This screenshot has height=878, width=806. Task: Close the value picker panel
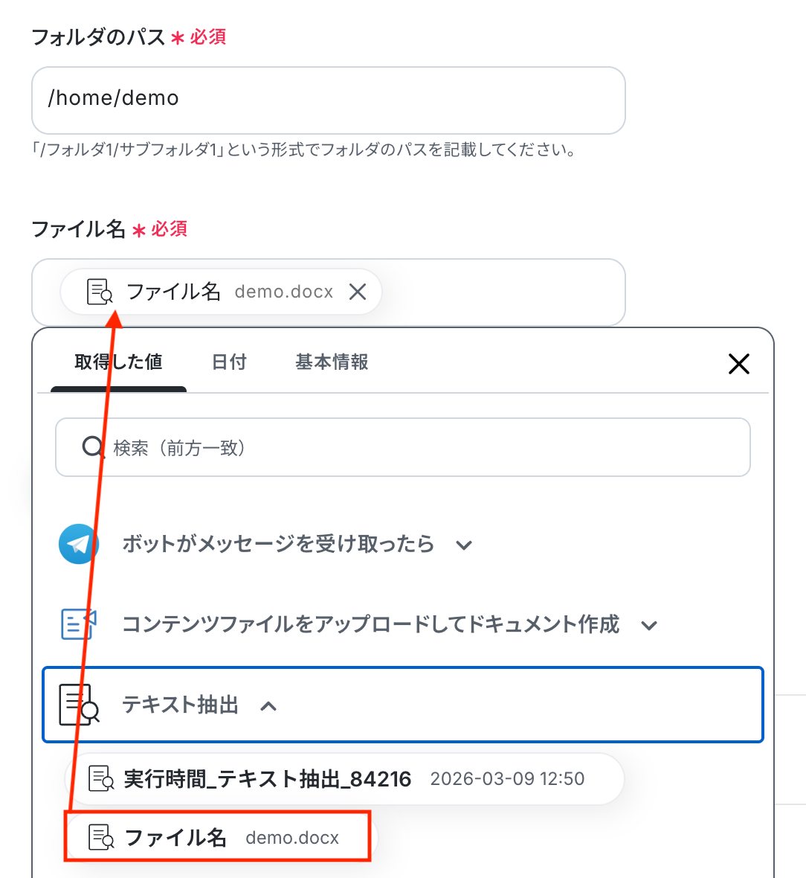click(x=738, y=364)
